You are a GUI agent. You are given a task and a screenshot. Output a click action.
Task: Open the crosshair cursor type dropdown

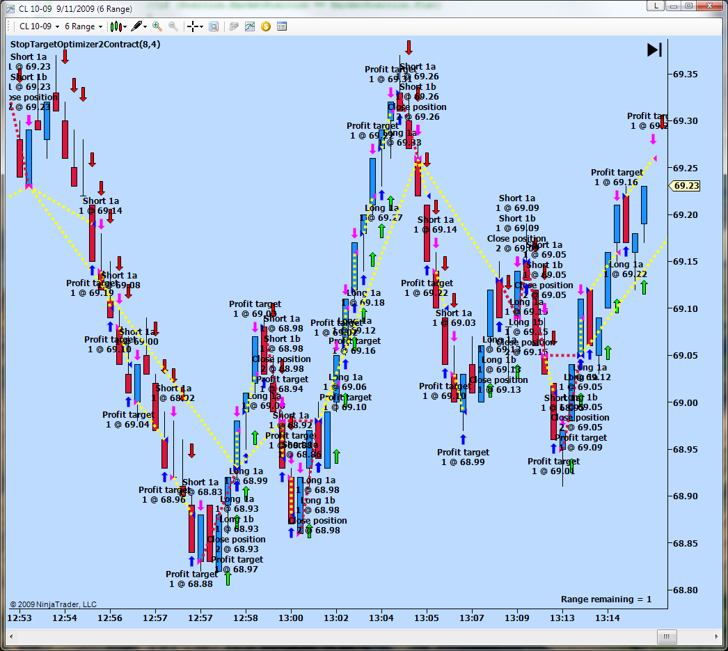tap(195, 26)
